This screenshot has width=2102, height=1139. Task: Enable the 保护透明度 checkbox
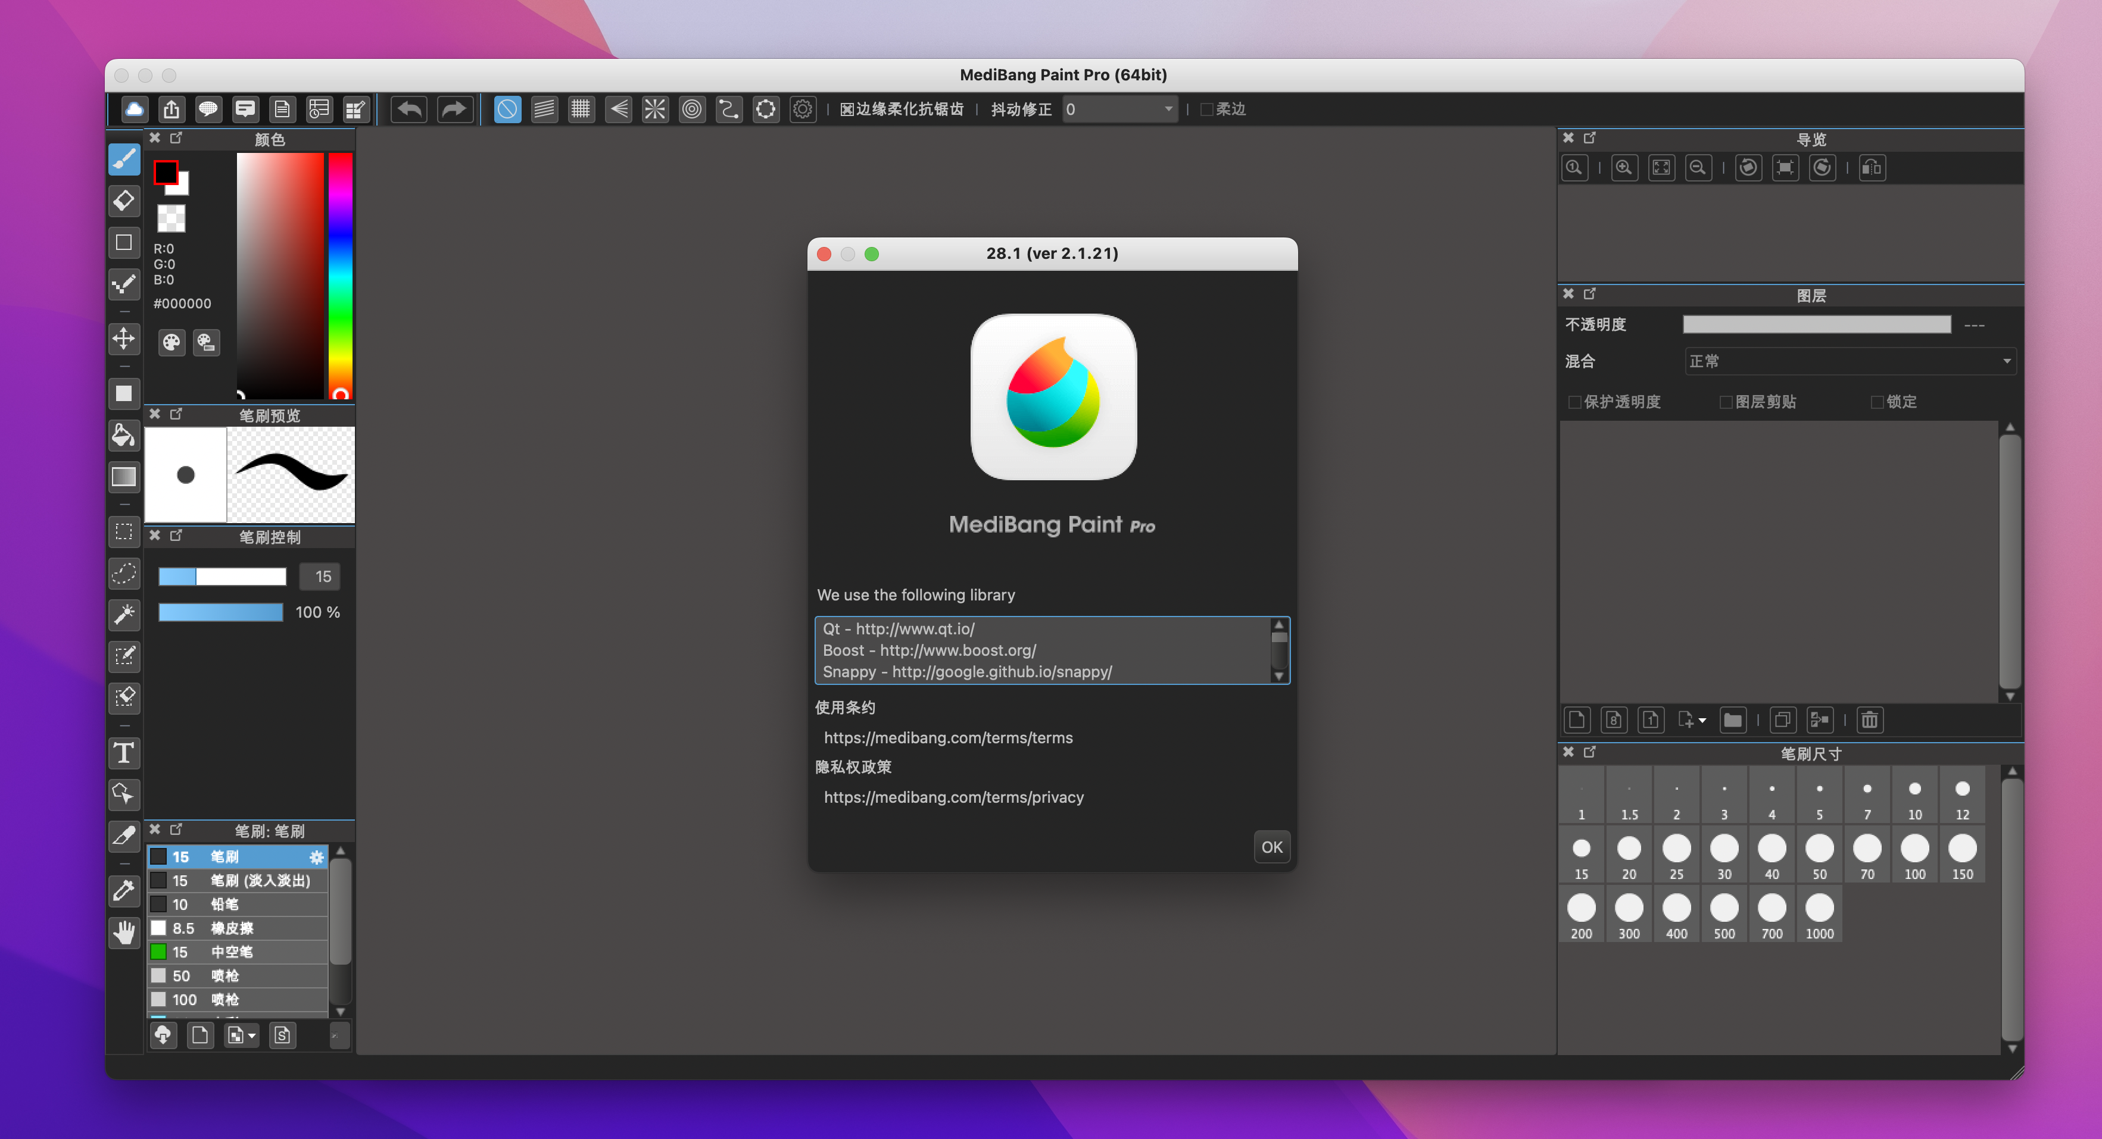point(1575,402)
